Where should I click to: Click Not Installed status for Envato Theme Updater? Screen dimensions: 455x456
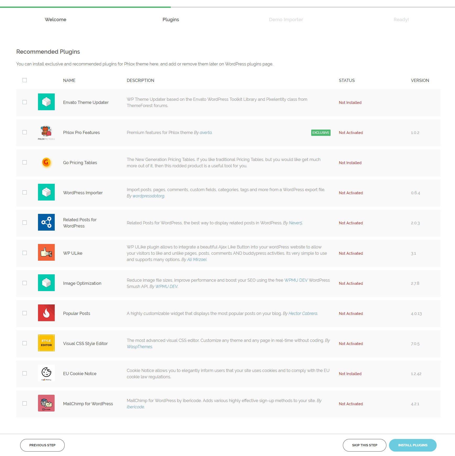coord(350,103)
